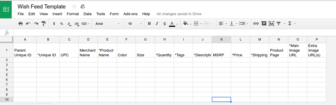The width and height of the screenshot is (336, 105).
Task: Open the fill color paint bucket
Action: 186,24
